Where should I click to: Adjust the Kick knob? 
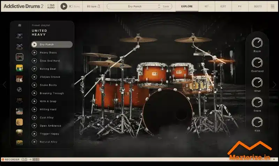point(257,122)
